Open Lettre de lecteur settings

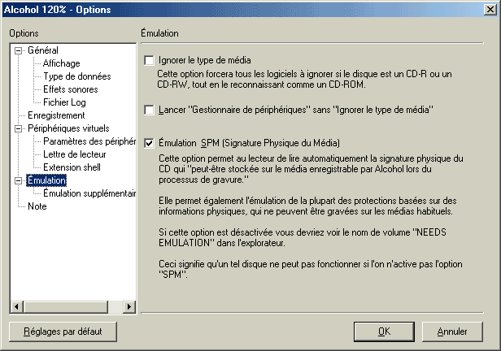click(75, 154)
